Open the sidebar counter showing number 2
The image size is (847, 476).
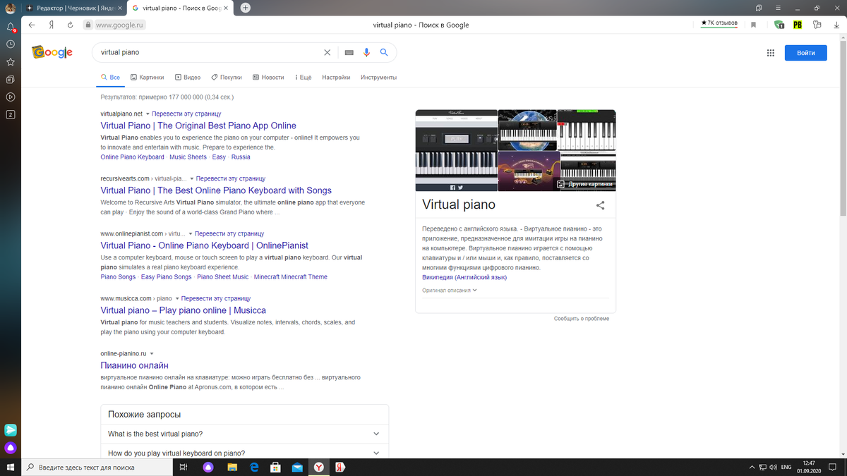[x=11, y=114]
